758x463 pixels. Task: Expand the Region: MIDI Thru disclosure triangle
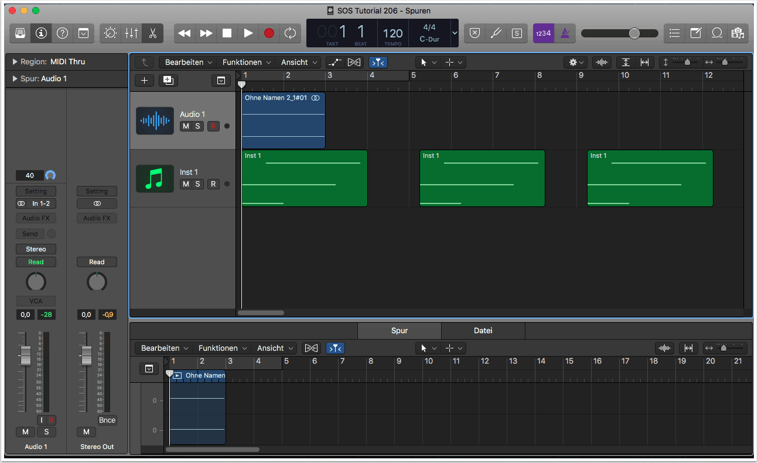pos(15,62)
